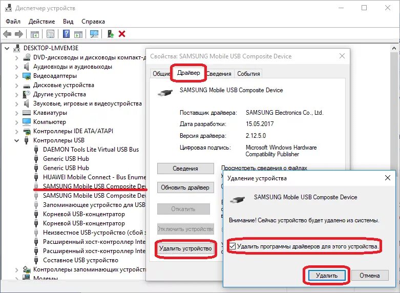Image resolution: width=400 pixels, height=293 pixels.
Task: Click the Удалить устройство button
Action: pyautogui.click(x=185, y=248)
